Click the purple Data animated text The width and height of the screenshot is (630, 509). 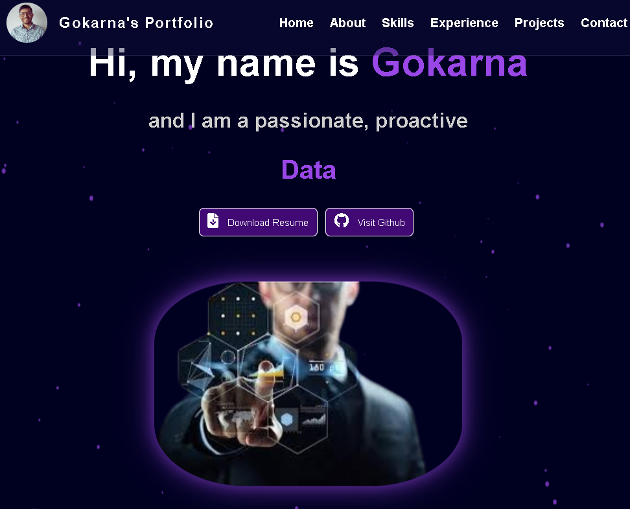tap(309, 170)
